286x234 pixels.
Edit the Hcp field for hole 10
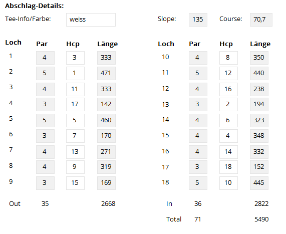coord(228,58)
